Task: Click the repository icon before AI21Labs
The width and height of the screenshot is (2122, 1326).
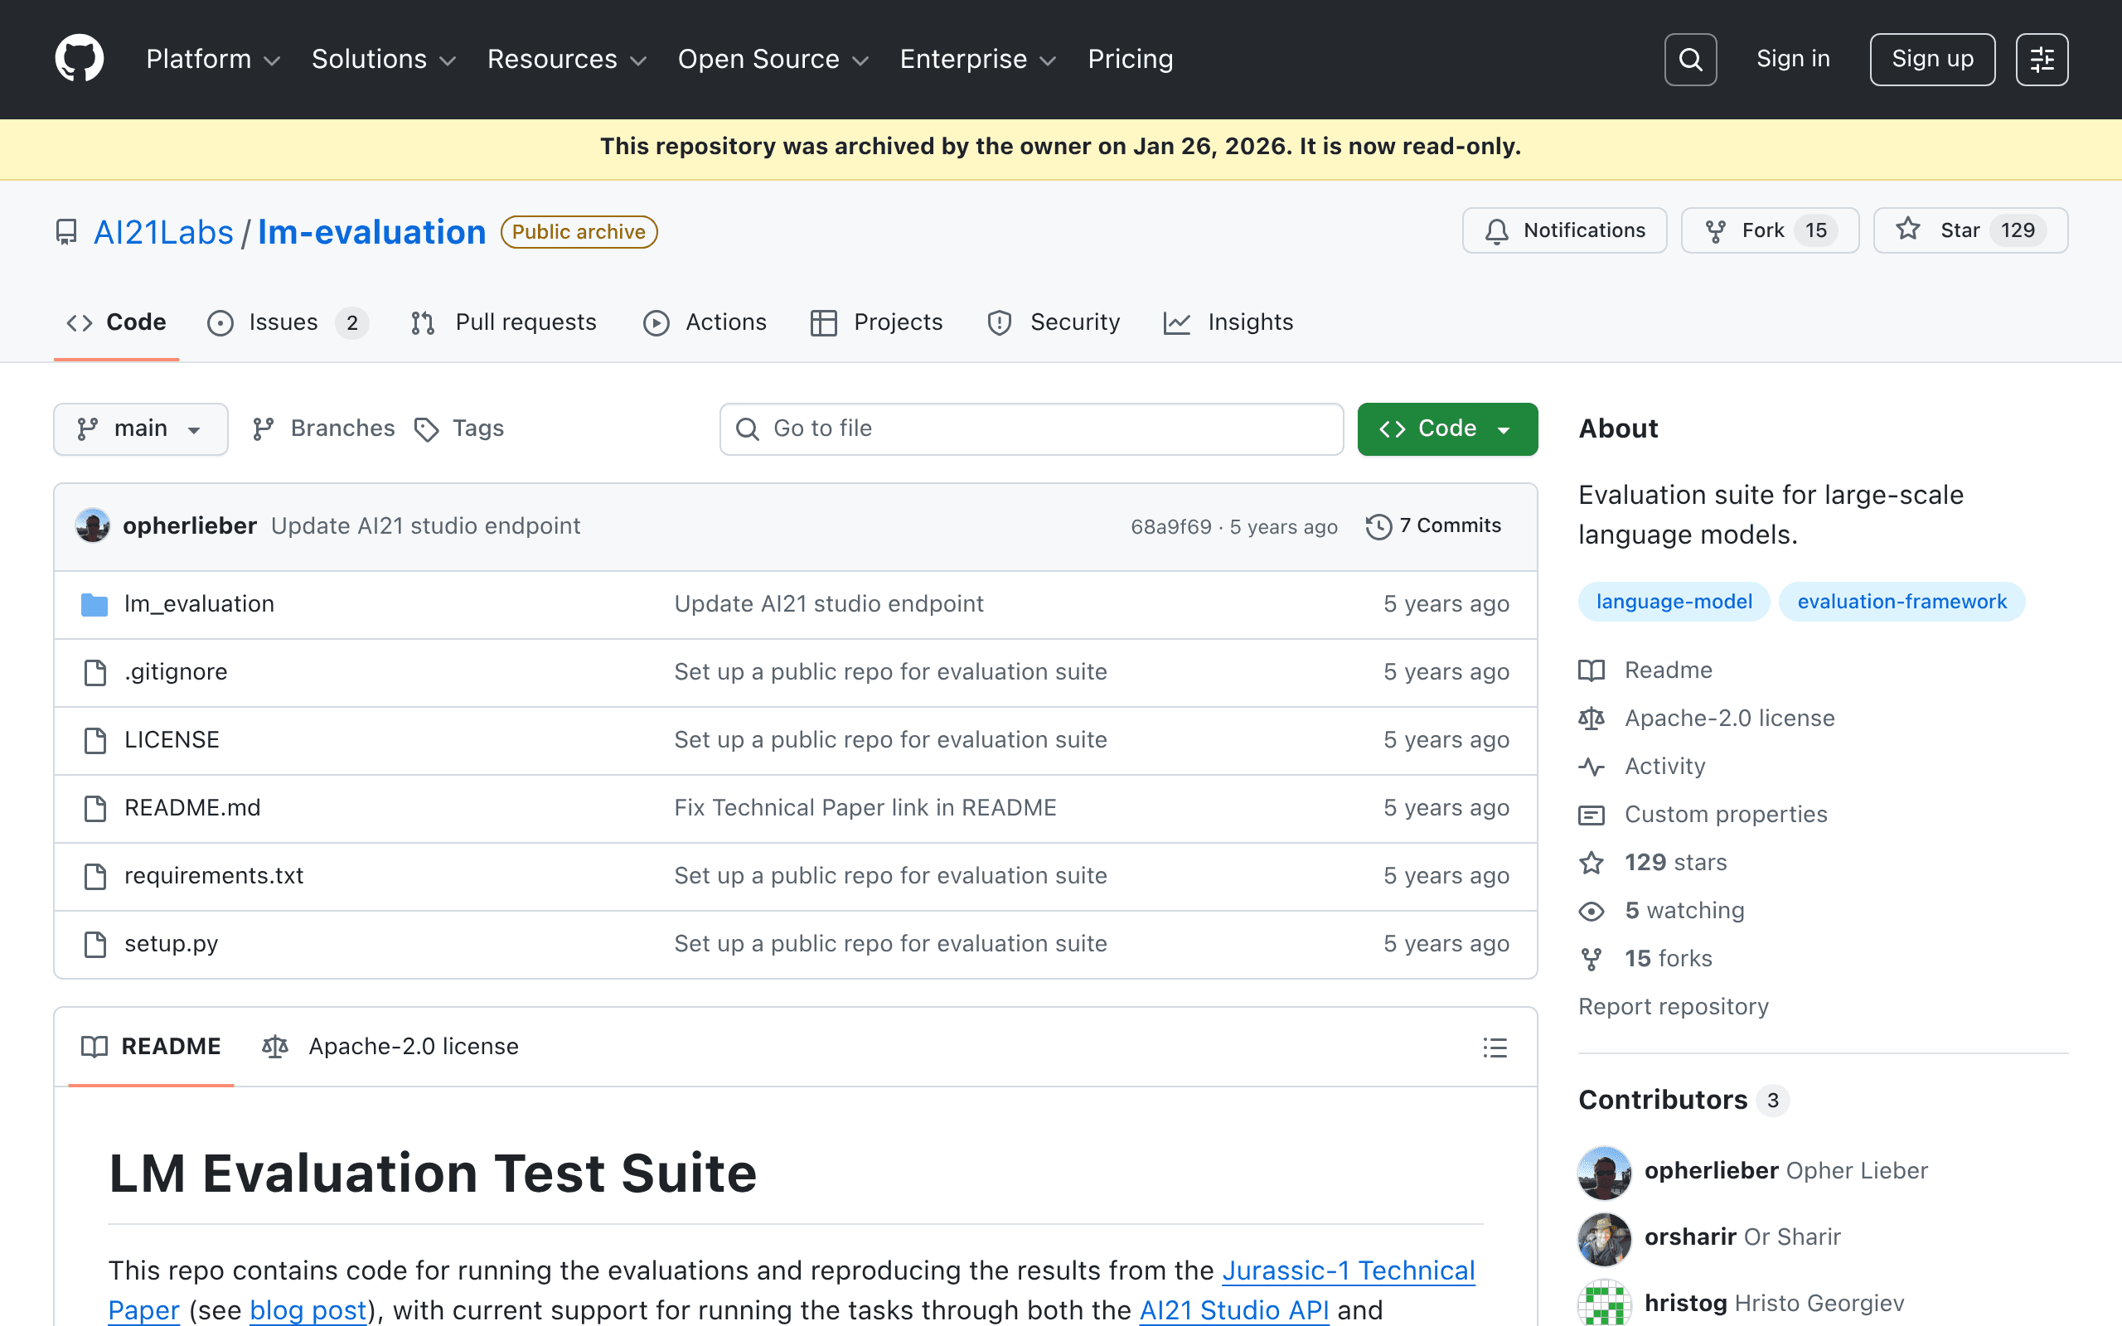Action: click(x=65, y=232)
